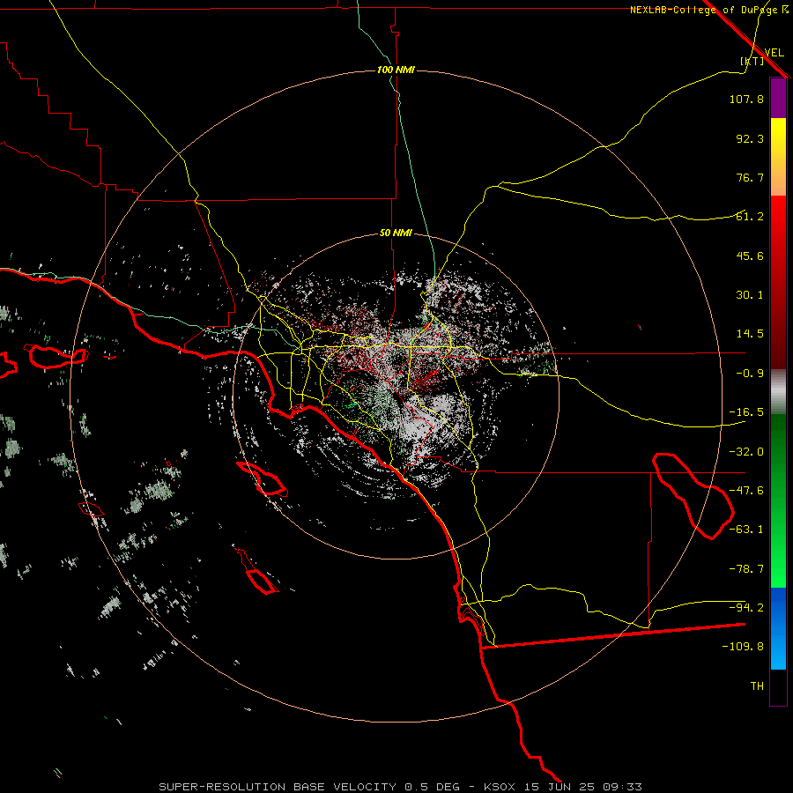Click the VEL legend title

tap(774, 53)
